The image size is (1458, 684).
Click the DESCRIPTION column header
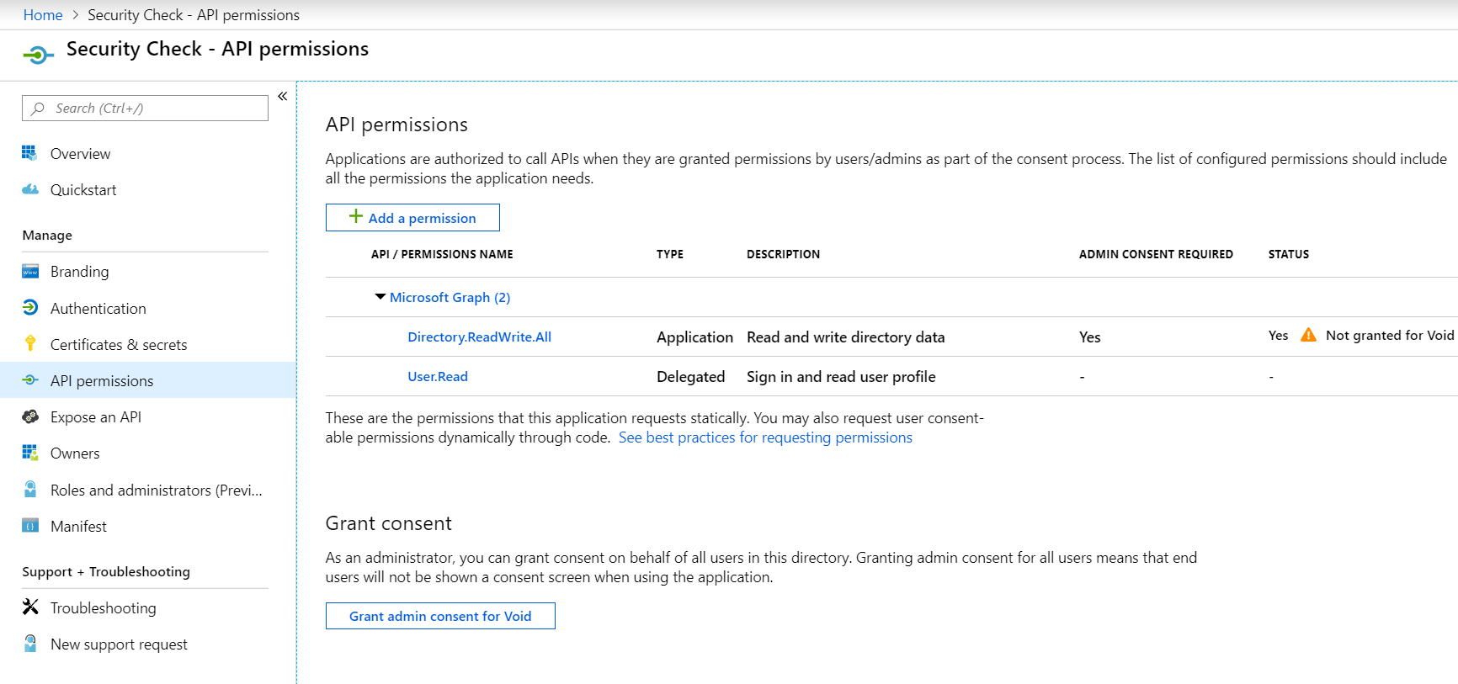click(x=783, y=254)
